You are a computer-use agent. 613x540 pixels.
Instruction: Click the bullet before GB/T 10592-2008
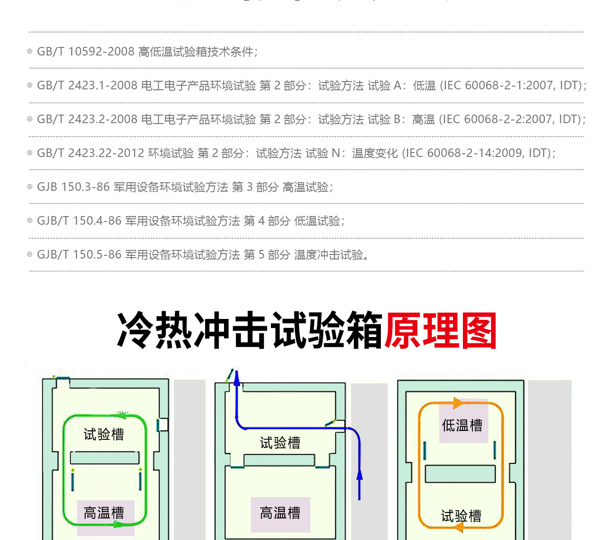pos(30,51)
